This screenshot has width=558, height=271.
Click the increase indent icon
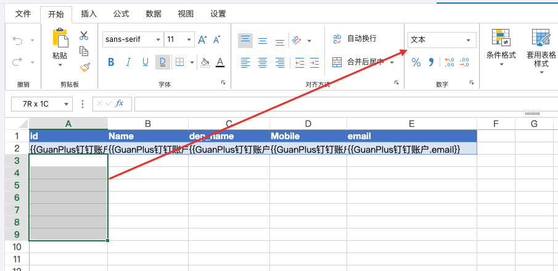point(314,63)
